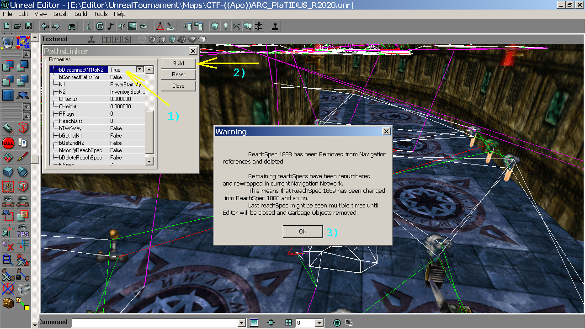Click the PathsLinker Close button

coord(178,86)
